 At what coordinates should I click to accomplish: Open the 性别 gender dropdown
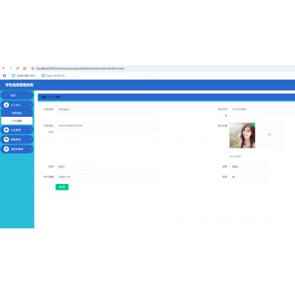click(248, 177)
